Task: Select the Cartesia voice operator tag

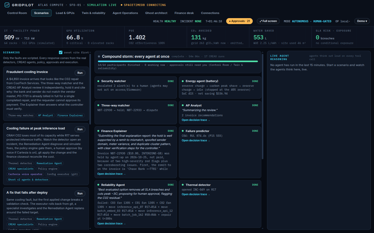Action: point(25,174)
